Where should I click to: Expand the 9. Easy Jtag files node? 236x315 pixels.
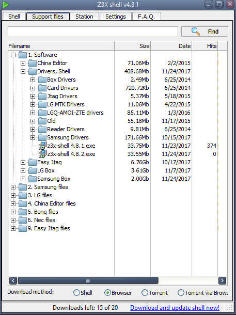(13, 228)
